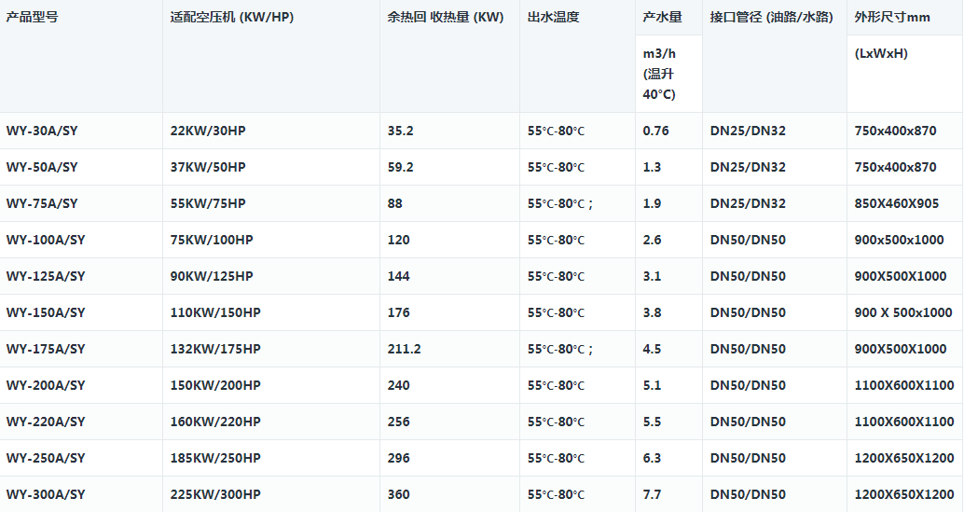Select compressor value 37KW/50HP

coord(208,167)
